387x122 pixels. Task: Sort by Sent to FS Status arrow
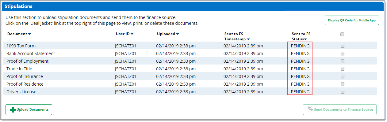pyautogui.click(x=305, y=39)
